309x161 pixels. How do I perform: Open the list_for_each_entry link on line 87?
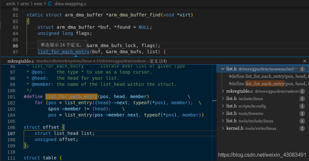[64, 52]
